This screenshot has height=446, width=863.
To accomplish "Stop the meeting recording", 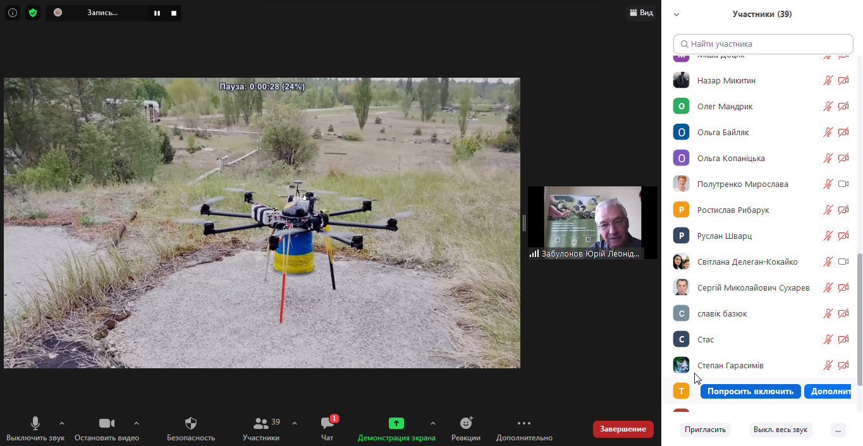I will (x=174, y=13).
